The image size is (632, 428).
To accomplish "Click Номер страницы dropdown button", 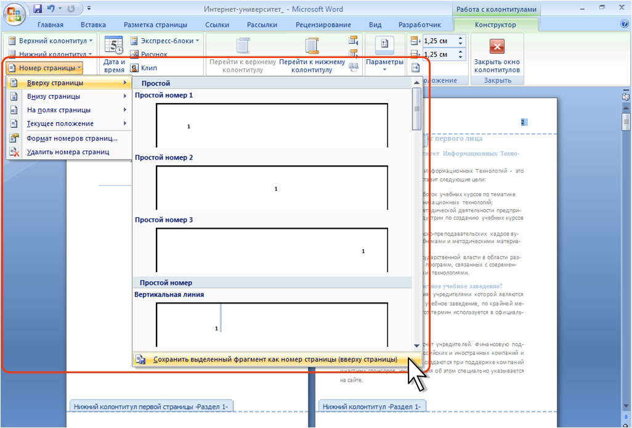I will click(x=45, y=68).
